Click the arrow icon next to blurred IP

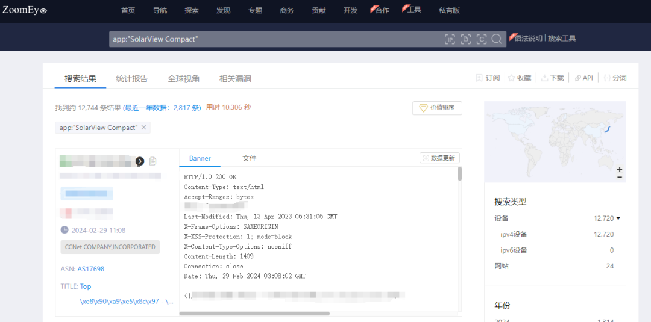(140, 161)
